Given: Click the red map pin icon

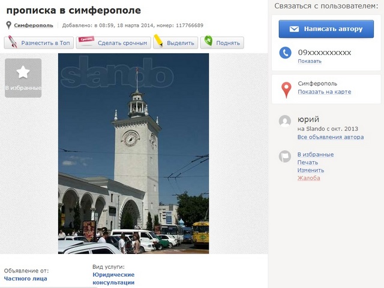Looking at the screenshot, I should pyautogui.click(x=286, y=90).
